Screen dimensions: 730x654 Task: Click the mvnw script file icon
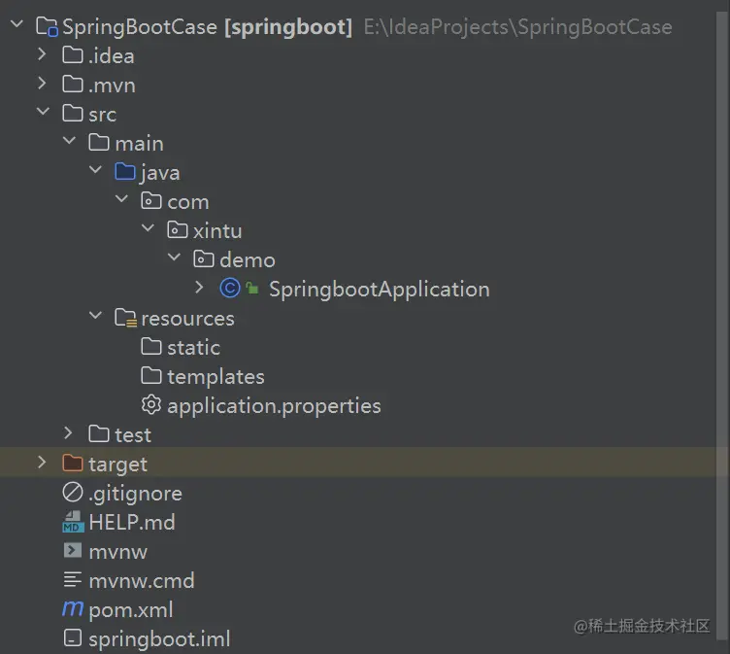(x=73, y=551)
